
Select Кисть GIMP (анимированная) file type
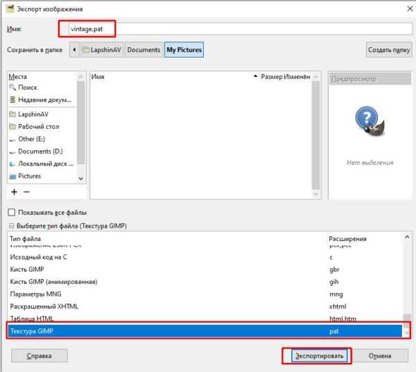pyautogui.click(x=205, y=281)
